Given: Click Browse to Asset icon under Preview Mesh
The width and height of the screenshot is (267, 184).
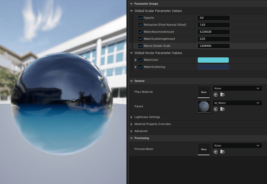Looking at the screenshot, I should (222, 152).
